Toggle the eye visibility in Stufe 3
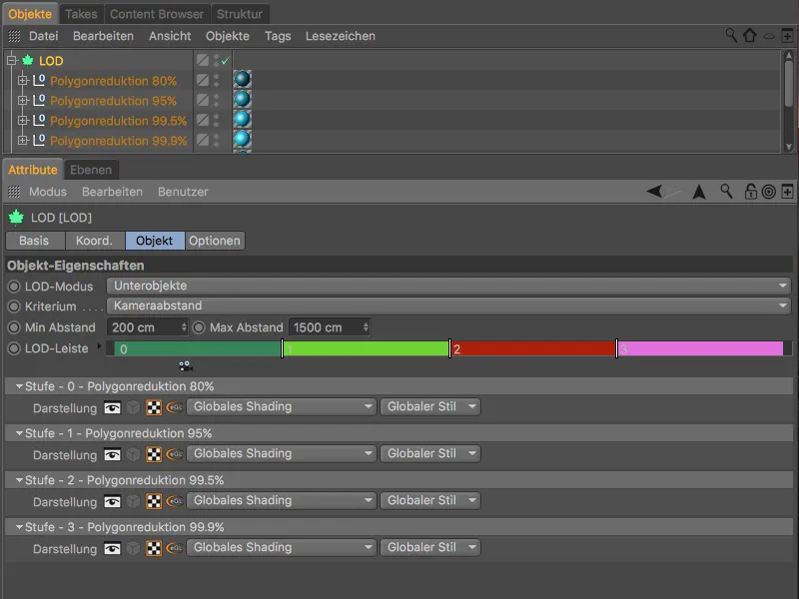Image resolution: width=799 pixels, height=599 pixels. click(112, 548)
